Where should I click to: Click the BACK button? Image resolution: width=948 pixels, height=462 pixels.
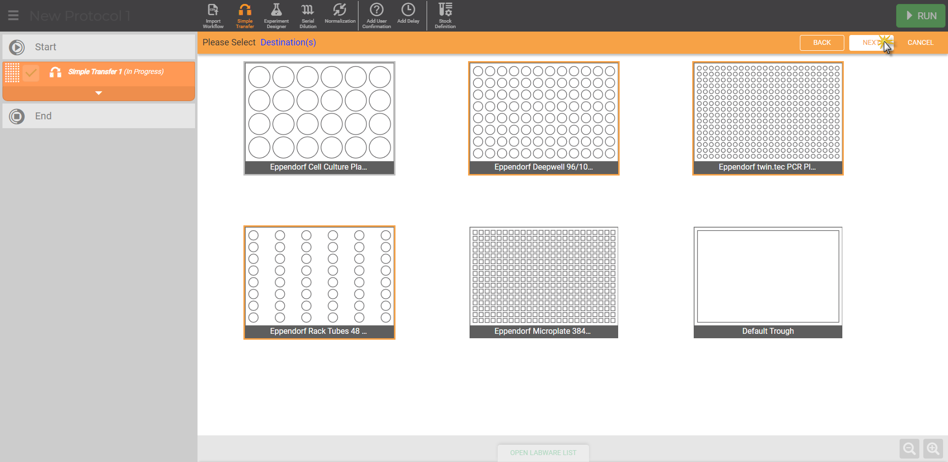(822, 43)
